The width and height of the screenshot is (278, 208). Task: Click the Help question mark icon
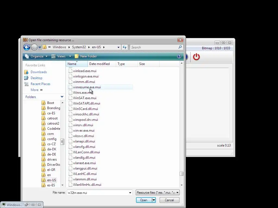[x=179, y=56]
